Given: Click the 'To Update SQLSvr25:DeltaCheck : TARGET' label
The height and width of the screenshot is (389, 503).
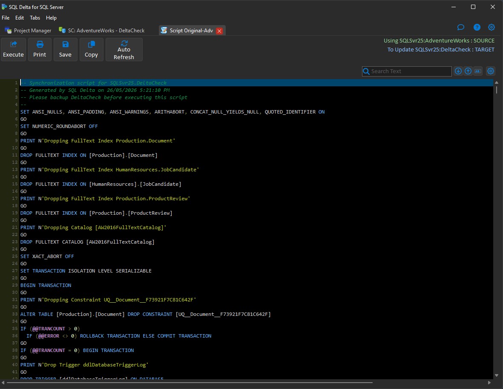Looking at the screenshot, I should coord(441,50).
